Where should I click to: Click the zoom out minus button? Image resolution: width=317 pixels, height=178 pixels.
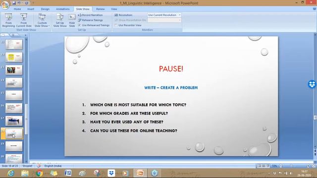click(x=281, y=166)
